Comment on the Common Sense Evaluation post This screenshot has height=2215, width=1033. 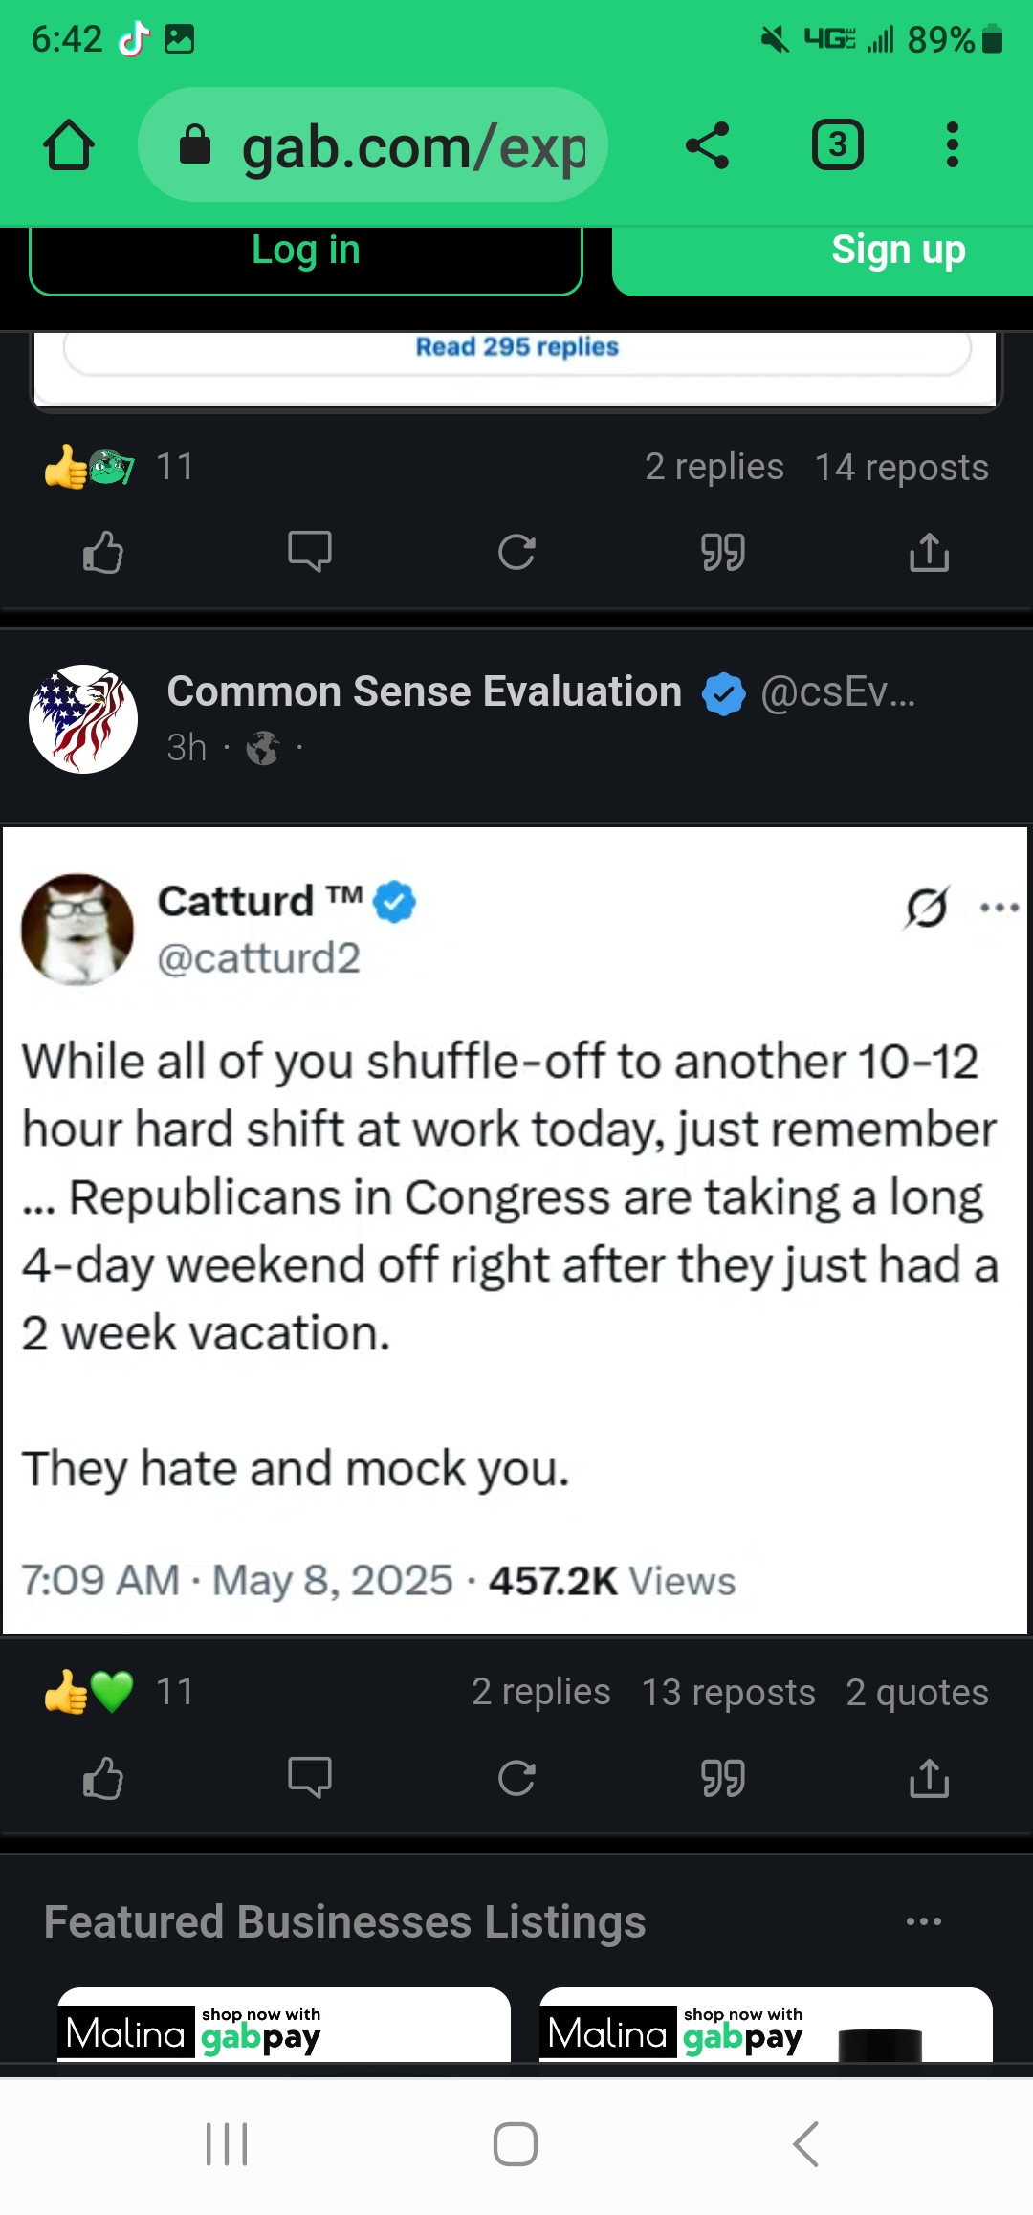click(310, 1779)
